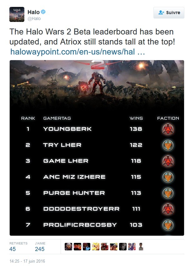Click the red "BP" liker avatar
Image resolution: width=195 pixels, height=267 pixels.
click(x=77, y=247)
